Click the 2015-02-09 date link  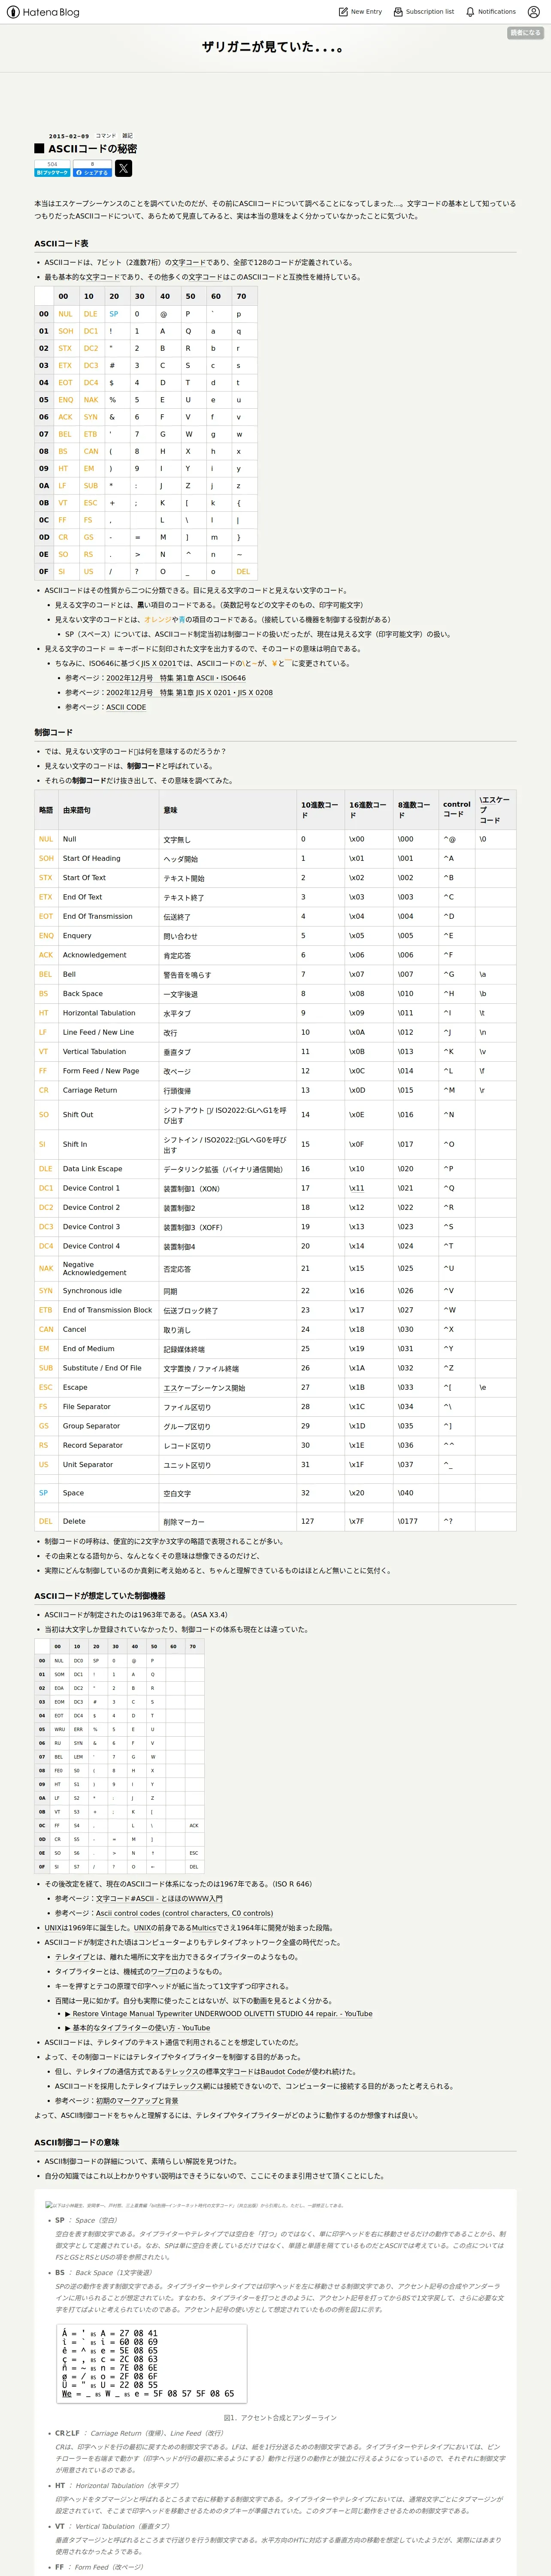pos(69,136)
